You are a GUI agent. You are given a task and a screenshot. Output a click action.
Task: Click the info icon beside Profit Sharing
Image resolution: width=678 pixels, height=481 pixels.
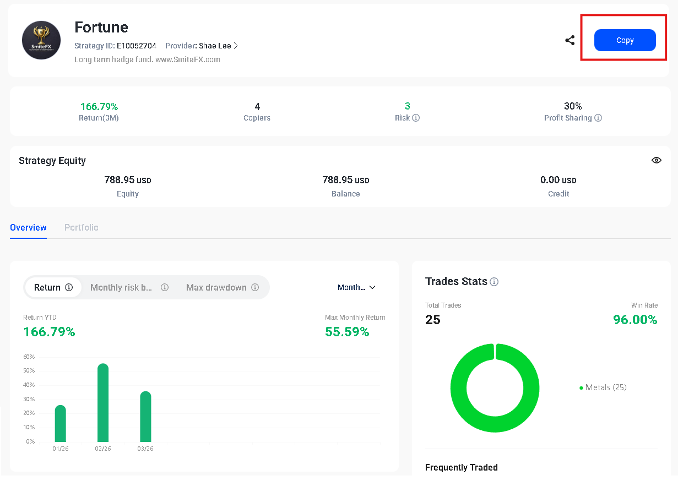[x=598, y=118]
